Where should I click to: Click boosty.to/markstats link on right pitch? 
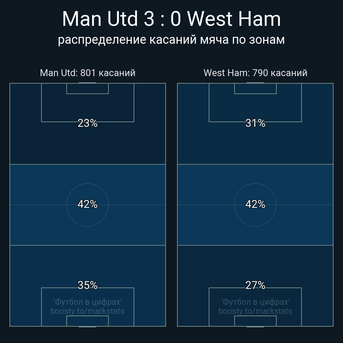click(x=255, y=311)
